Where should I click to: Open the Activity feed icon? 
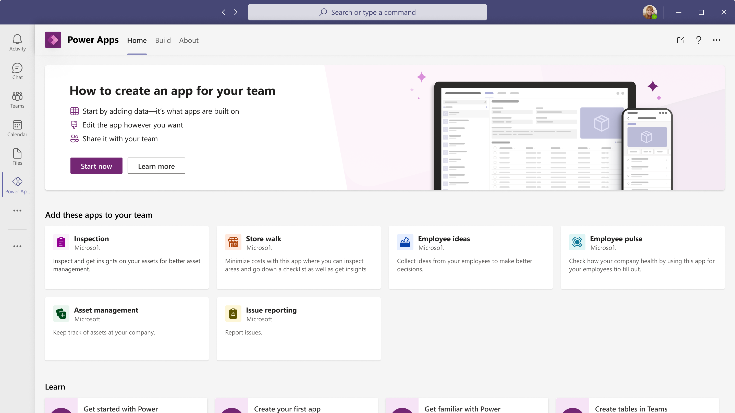pyautogui.click(x=17, y=43)
